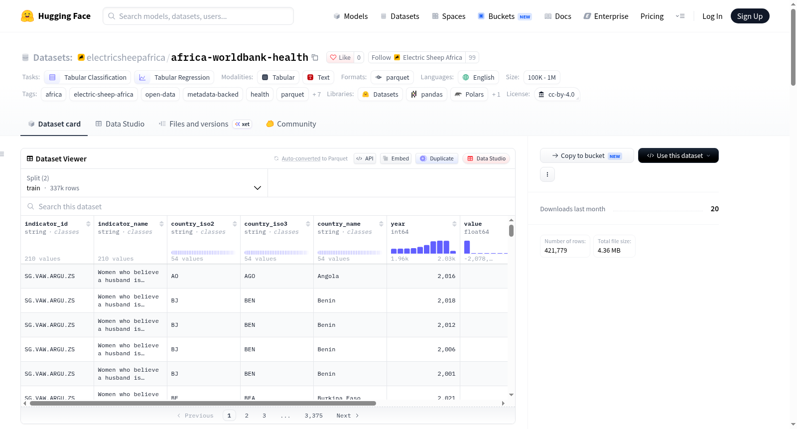The image size is (797, 429).
Task: Open the navigation overflow menu icon
Action: (x=680, y=16)
